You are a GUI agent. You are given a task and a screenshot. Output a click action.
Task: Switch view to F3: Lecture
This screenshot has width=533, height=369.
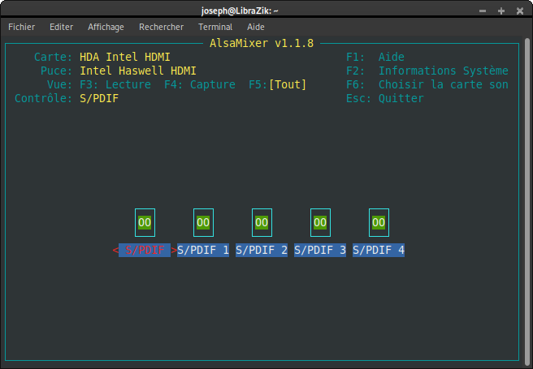pyautogui.click(x=115, y=84)
